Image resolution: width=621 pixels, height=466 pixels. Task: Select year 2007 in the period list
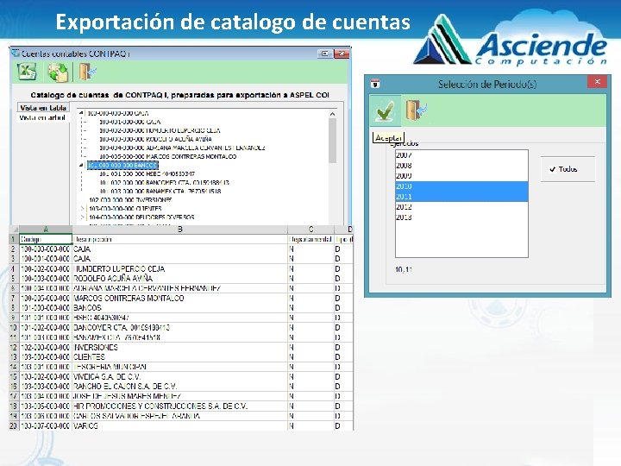(461, 155)
